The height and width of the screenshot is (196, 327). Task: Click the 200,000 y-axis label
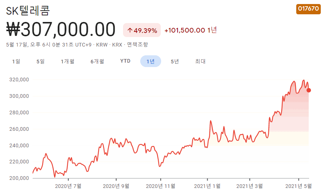19,178
